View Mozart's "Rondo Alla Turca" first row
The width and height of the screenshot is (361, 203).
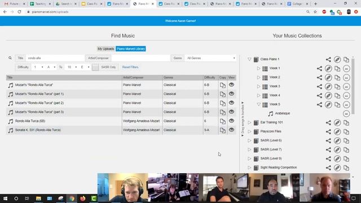[x=231, y=85]
